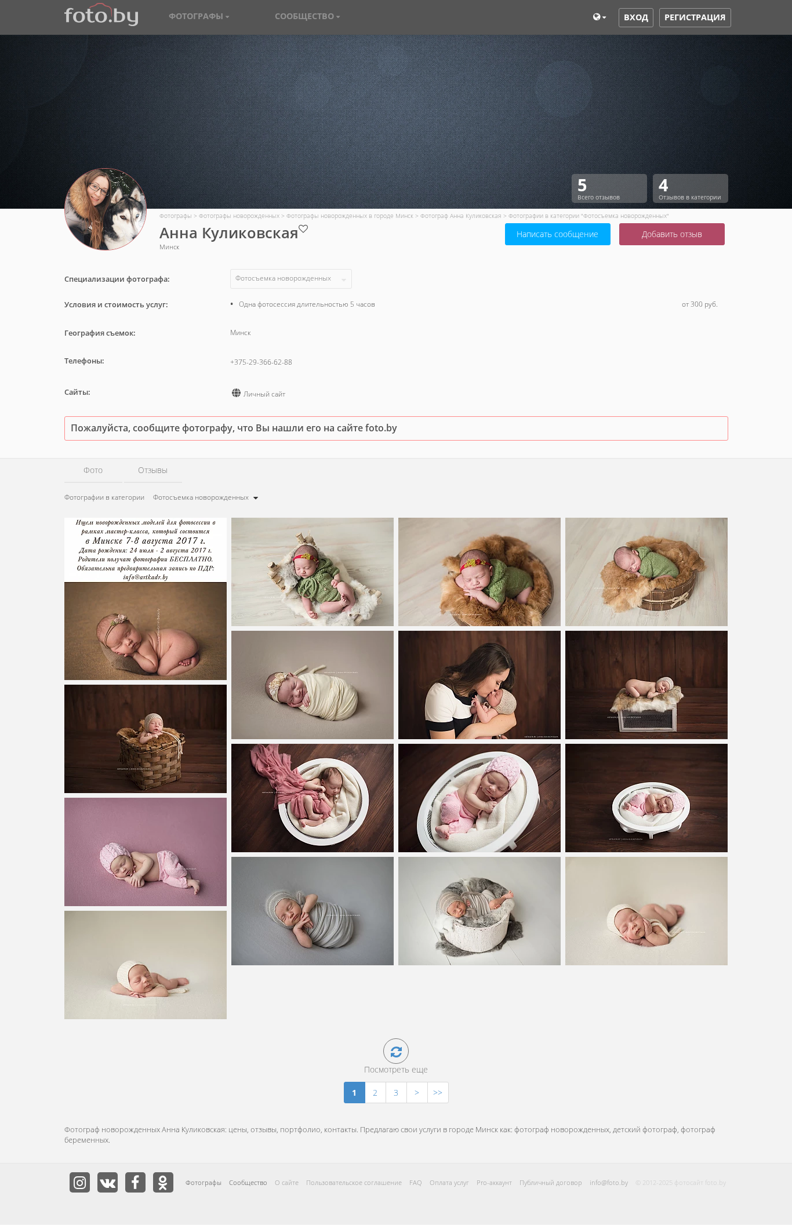Open the 'Фотосъемка новорожденных' specialization dropdown
This screenshot has height=1225, width=792.
click(x=291, y=279)
